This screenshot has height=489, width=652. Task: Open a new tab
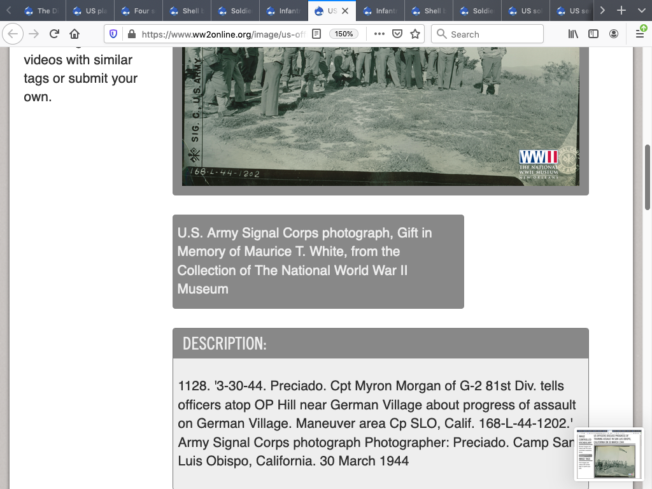pos(621,11)
